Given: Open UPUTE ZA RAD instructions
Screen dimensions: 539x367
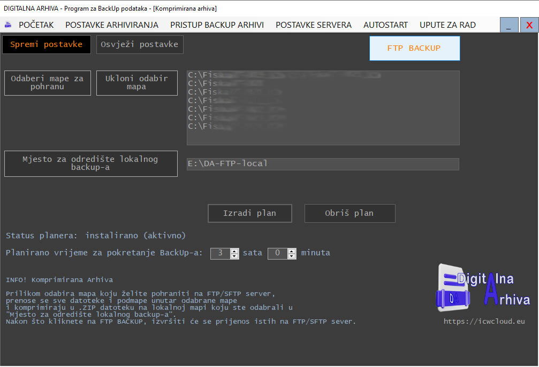Looking at the screenshot, I should pyautogui.click(x=447, y=25).
